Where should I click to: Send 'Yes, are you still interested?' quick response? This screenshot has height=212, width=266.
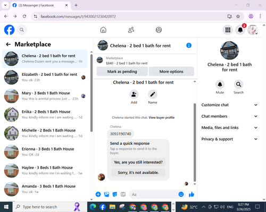pyautogui.click(x=138, y=162)
